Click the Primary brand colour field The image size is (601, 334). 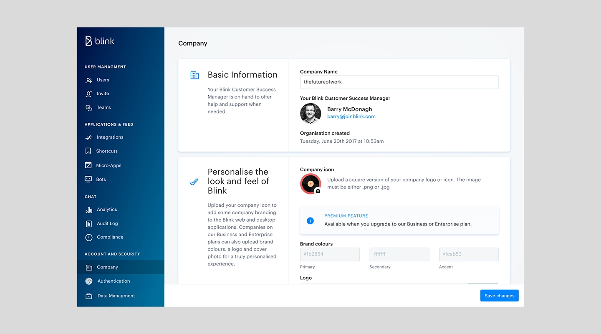coord(330,254)
